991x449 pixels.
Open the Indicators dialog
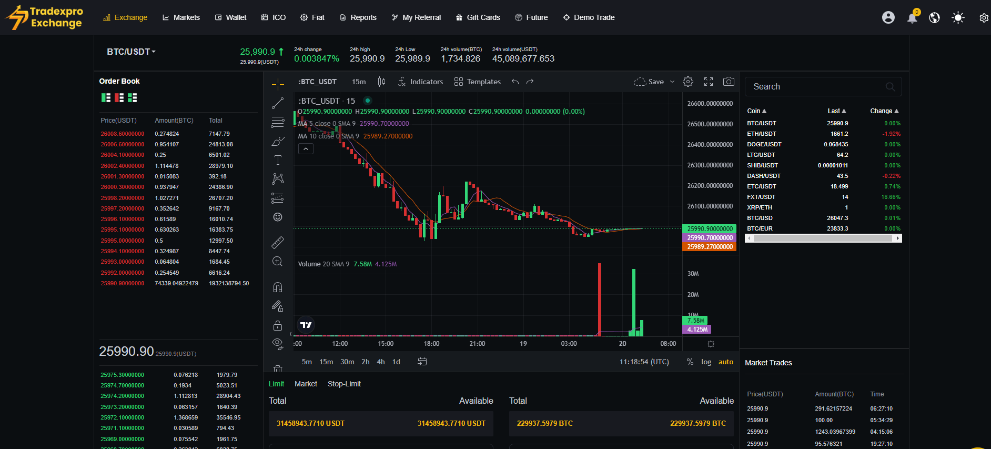pos(420,82)
